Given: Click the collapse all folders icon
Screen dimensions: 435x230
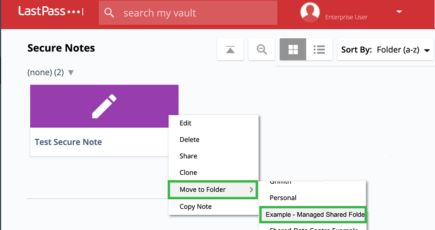Looking at the screenshot, I should (230, 50).
